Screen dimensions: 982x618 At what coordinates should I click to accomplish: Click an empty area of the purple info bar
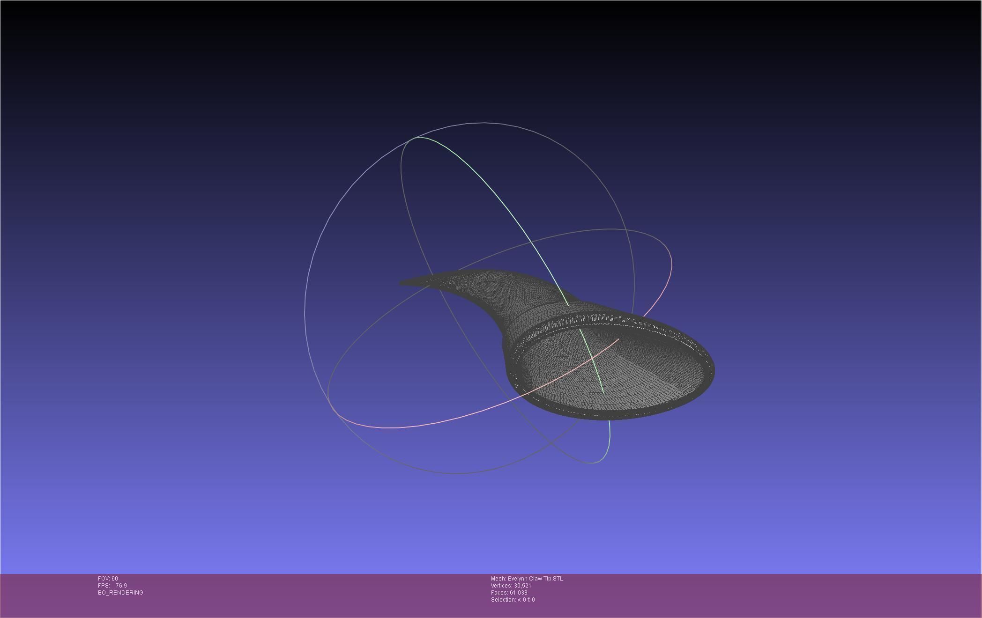[x=750, y=595]
